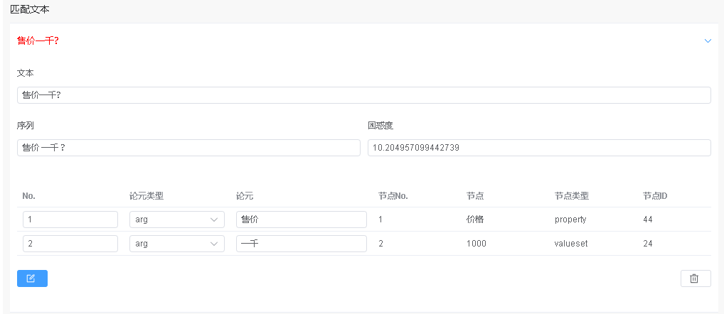This screenshot has width=724, height=314.
Task: Open the 论元类型 dropdown in row 2
Action: (176, 244)
